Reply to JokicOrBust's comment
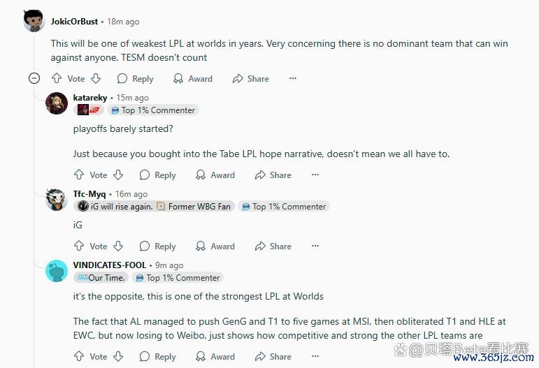 [135, 79]
